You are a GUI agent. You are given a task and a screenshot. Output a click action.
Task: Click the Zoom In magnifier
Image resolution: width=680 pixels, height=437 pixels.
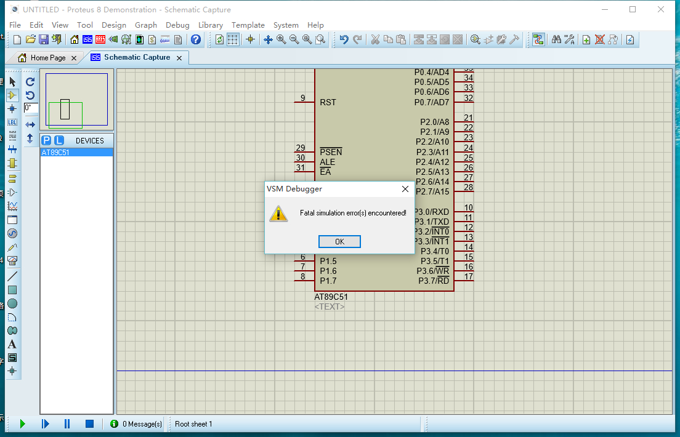[281, 40]
